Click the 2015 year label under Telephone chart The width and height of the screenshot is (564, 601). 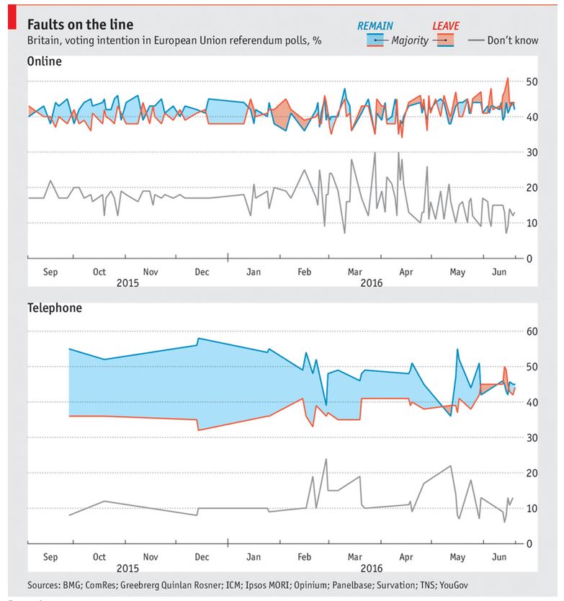tap(127, 568)
